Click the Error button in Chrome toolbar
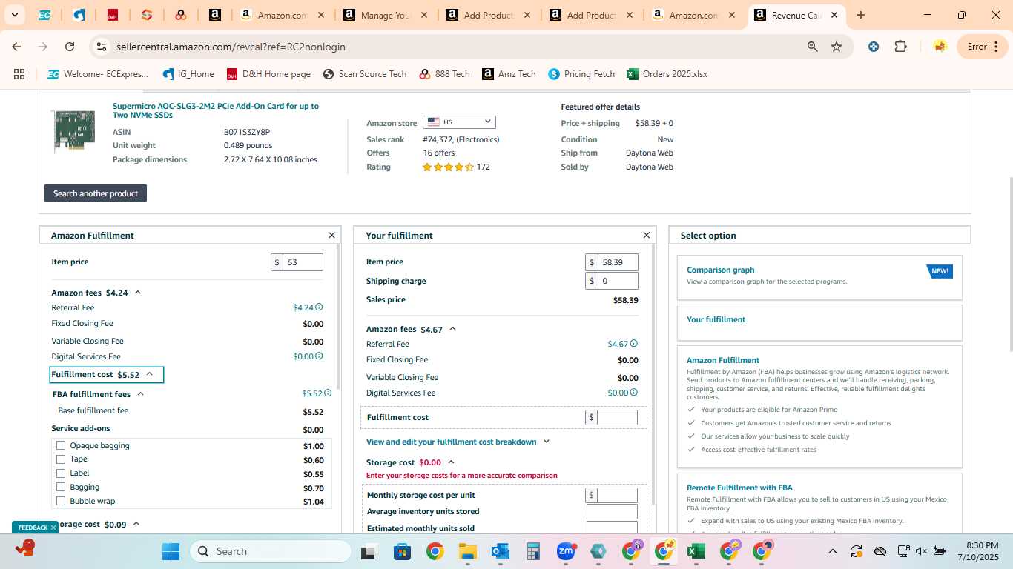The width and height of the screenshot is (1013, 569). tap(983, 47)
